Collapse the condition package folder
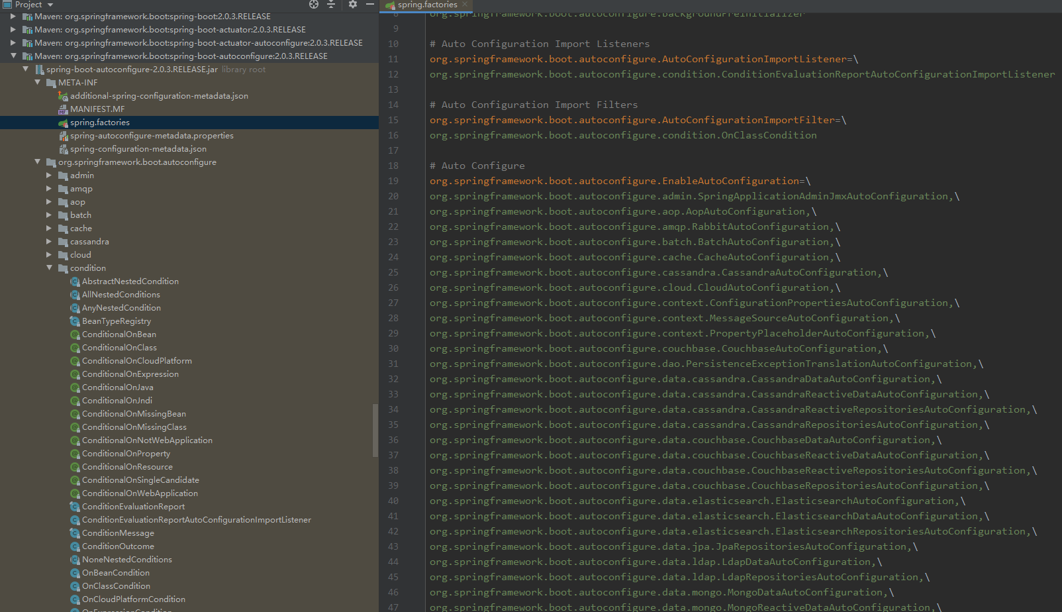The height and width of the screenshot is (612, 1062). click(49, 268)
